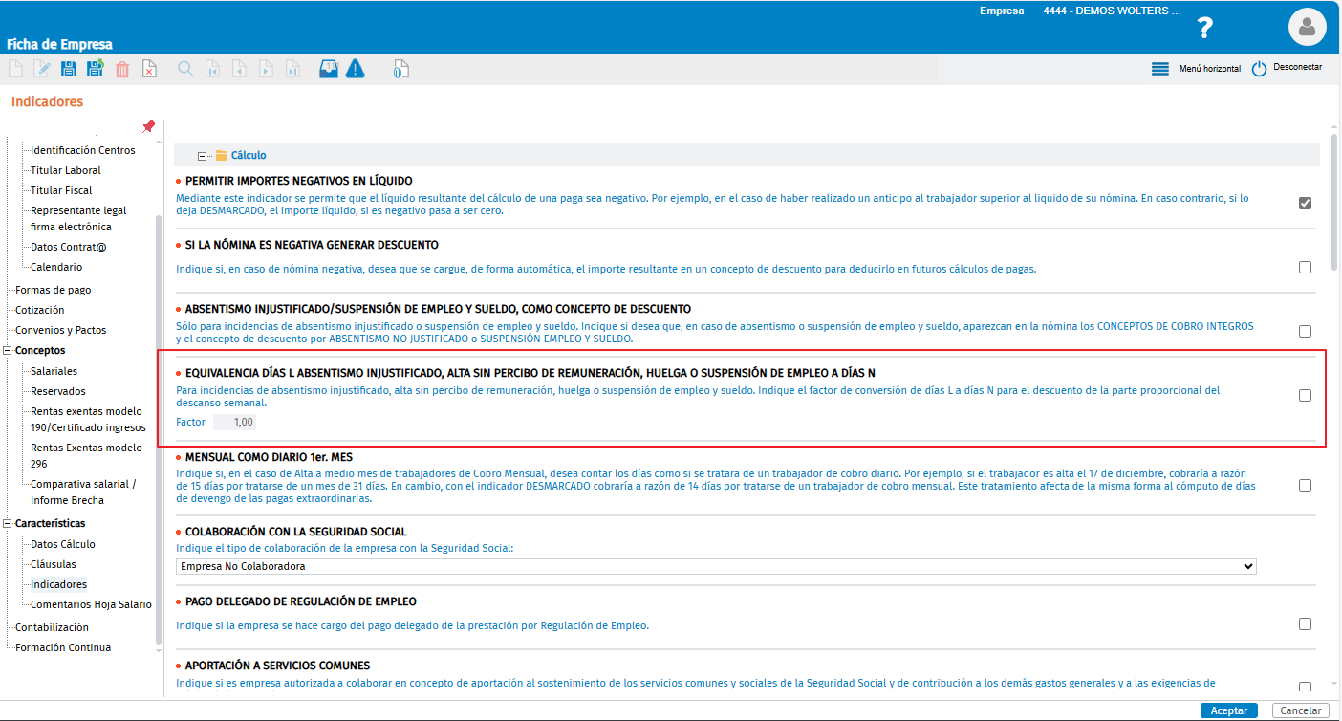Image resolution: width=1342 pixels, height=721 pixels.
Task: Select Formas de pago in sidebar
Action: pos(54,290)
